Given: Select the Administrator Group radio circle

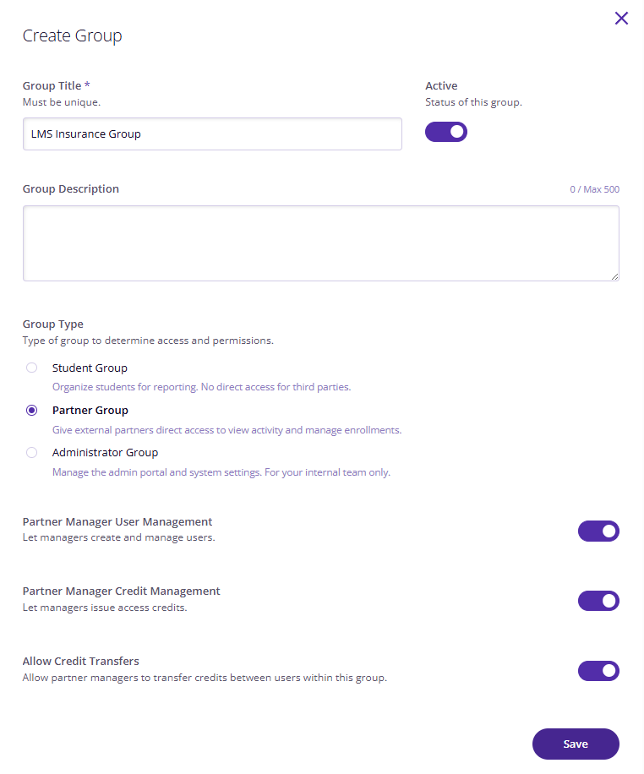Looking at the screenshot, I should pos(31,453).
